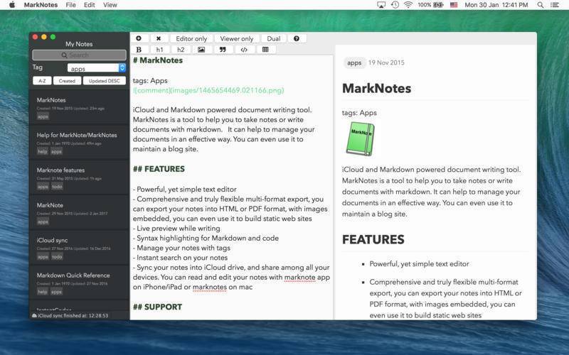
Task: Insert a table using table icon
Action: pyautogui.click(x=265, y=50)
